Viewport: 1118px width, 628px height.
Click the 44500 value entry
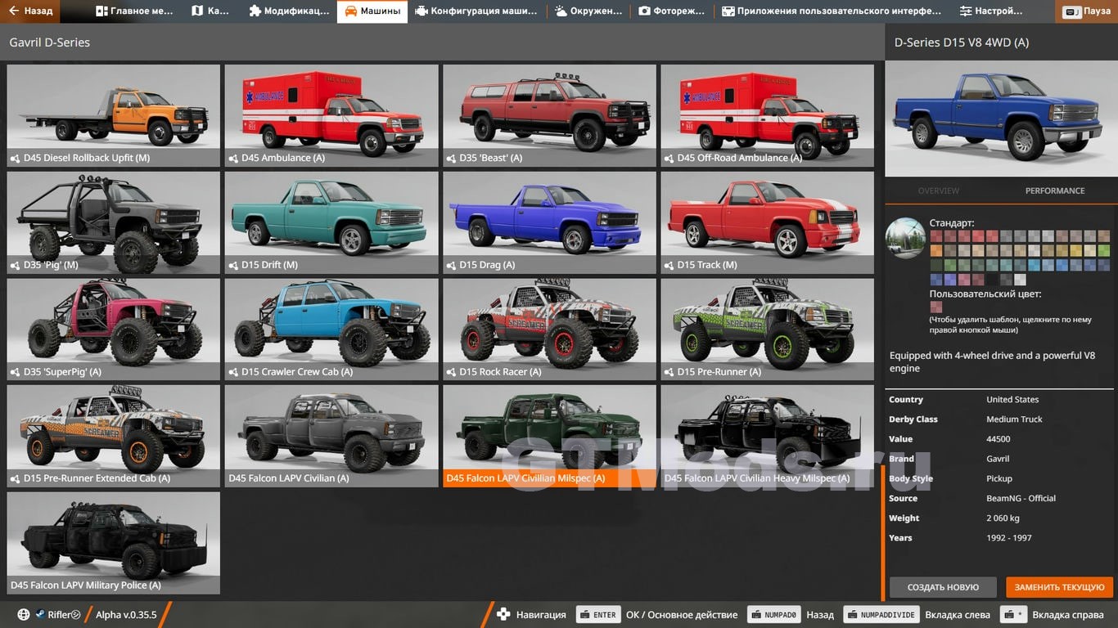click(999, 439)
